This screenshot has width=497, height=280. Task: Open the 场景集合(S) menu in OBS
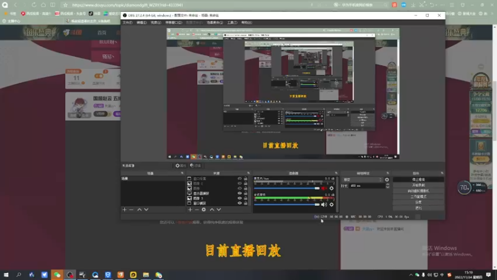[x=214, y=22]
